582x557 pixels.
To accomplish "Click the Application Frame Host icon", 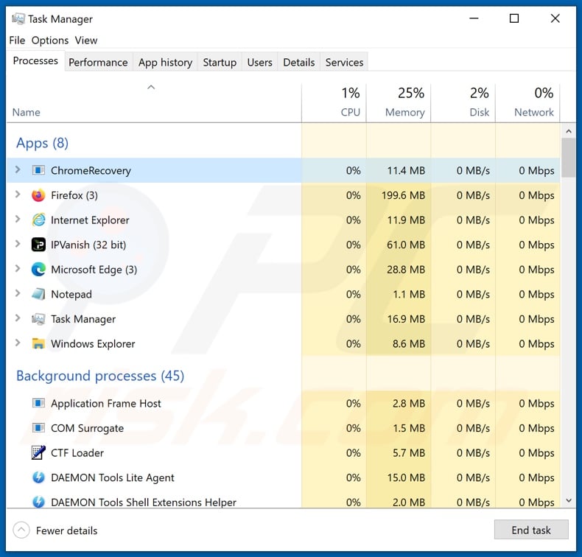I will pyautogui.click(x=38, y=403).
